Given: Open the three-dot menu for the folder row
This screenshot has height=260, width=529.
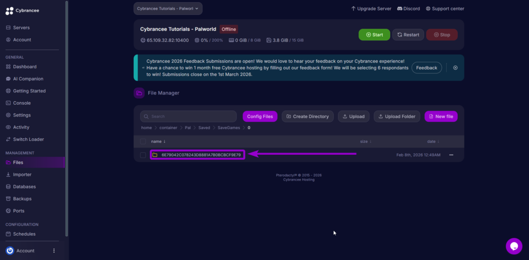Looking at the screenshot, I should (x=451, y=155).
